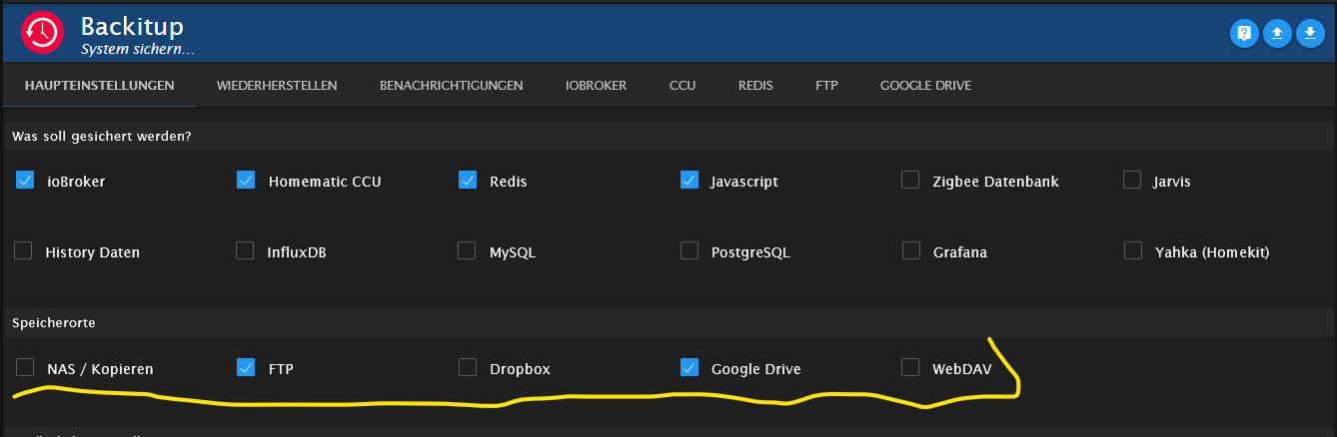
Task: Open the help question mark icon
Action: [x=1244, y=33]
